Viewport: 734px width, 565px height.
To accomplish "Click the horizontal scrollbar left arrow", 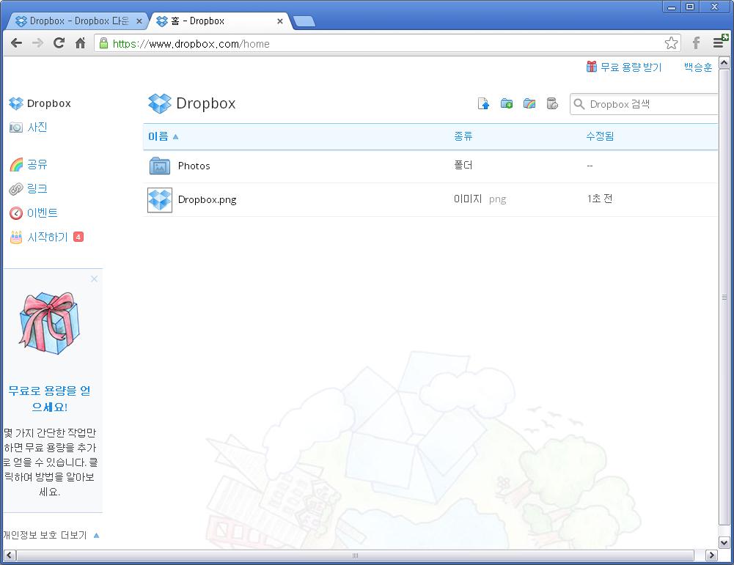I will 10,555.
